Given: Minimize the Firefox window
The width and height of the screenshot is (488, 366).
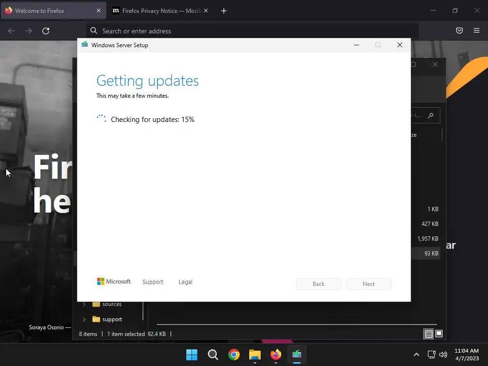Looking at the screenshot, I should [433, 10].
